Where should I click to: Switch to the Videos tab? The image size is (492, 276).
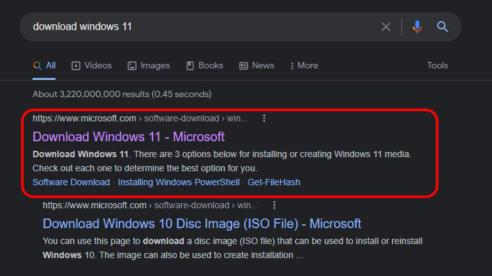coord(92,66)
